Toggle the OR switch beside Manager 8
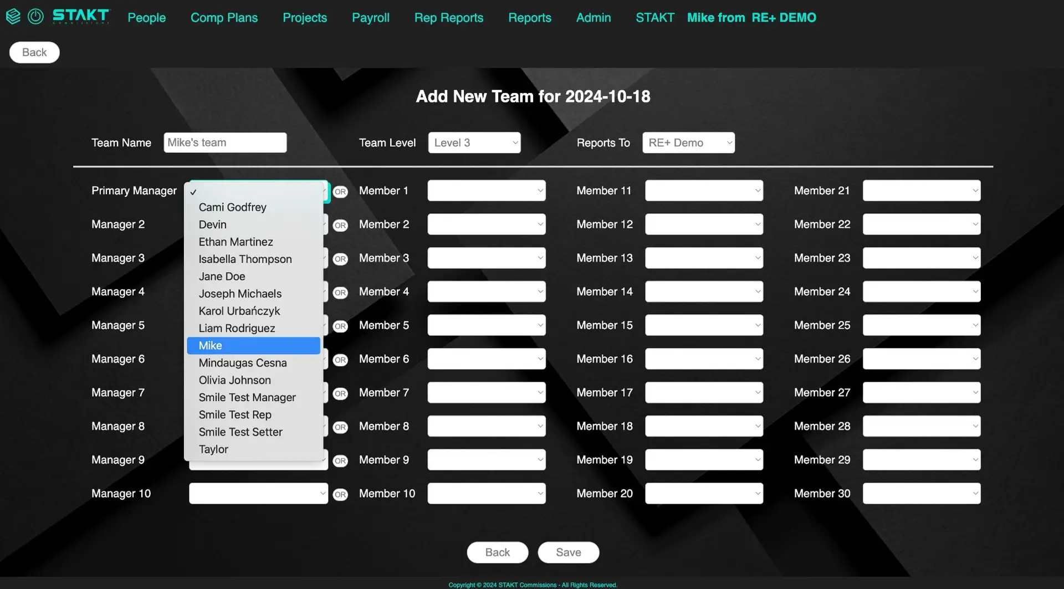The image size is (1064, 589). (x=340, y=427)
